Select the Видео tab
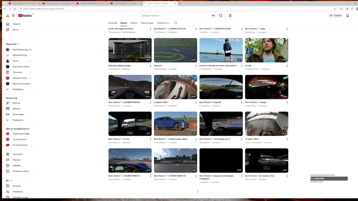This screenshot has width=358, height=201. point(124,23)
